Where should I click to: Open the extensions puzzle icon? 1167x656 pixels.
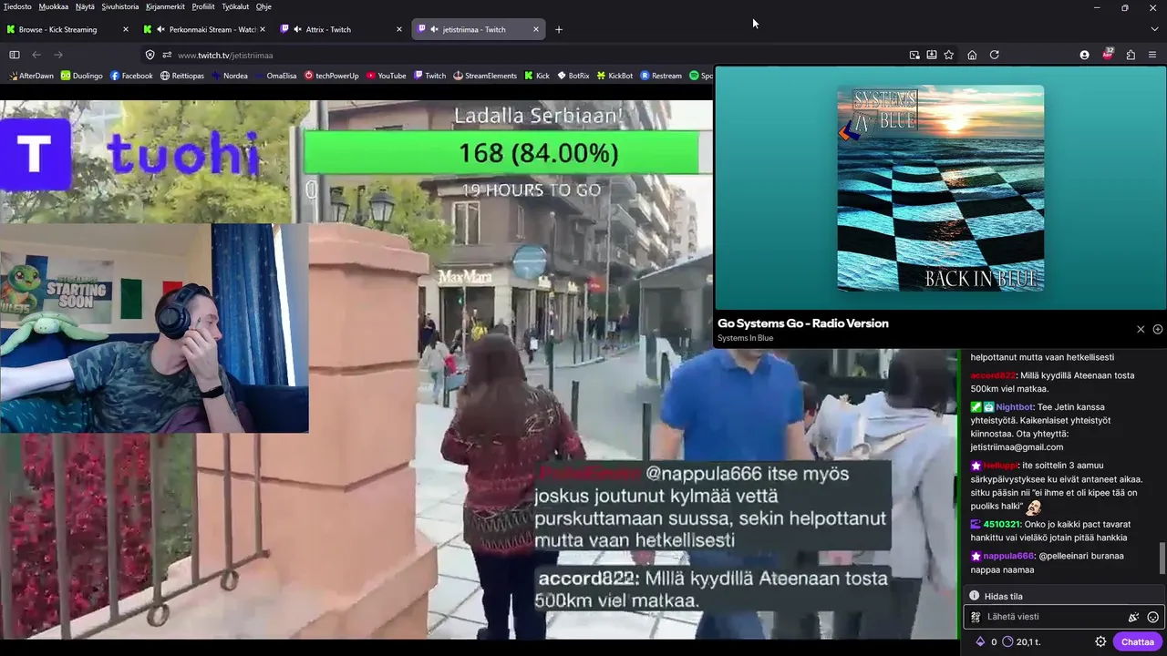point(1131,55)
